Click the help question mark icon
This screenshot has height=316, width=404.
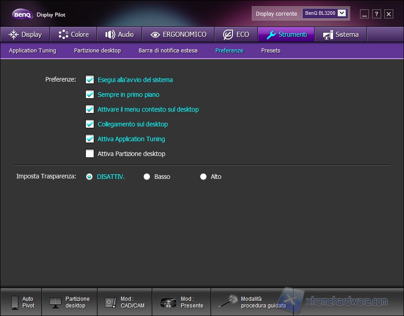(377, 14)
